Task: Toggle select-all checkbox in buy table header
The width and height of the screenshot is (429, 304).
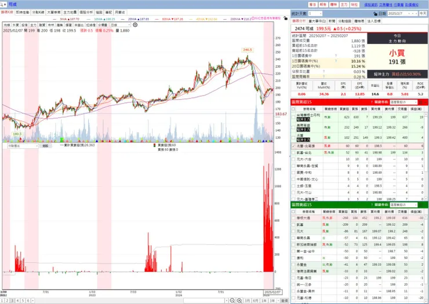Action: click(293, 109)
